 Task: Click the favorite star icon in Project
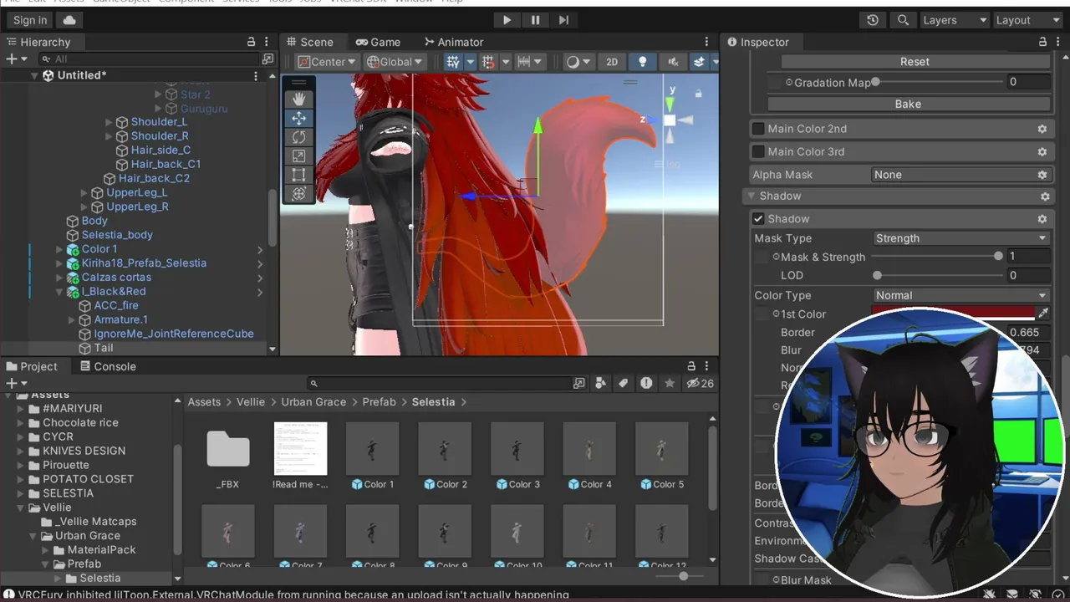(x=669, y=383)
